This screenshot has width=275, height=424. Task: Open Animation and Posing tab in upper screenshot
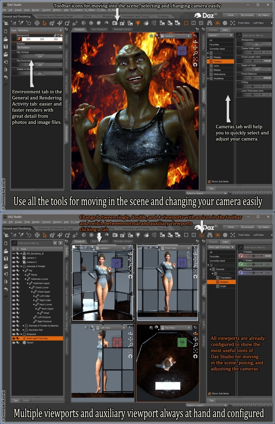click(x=136, y=16)
